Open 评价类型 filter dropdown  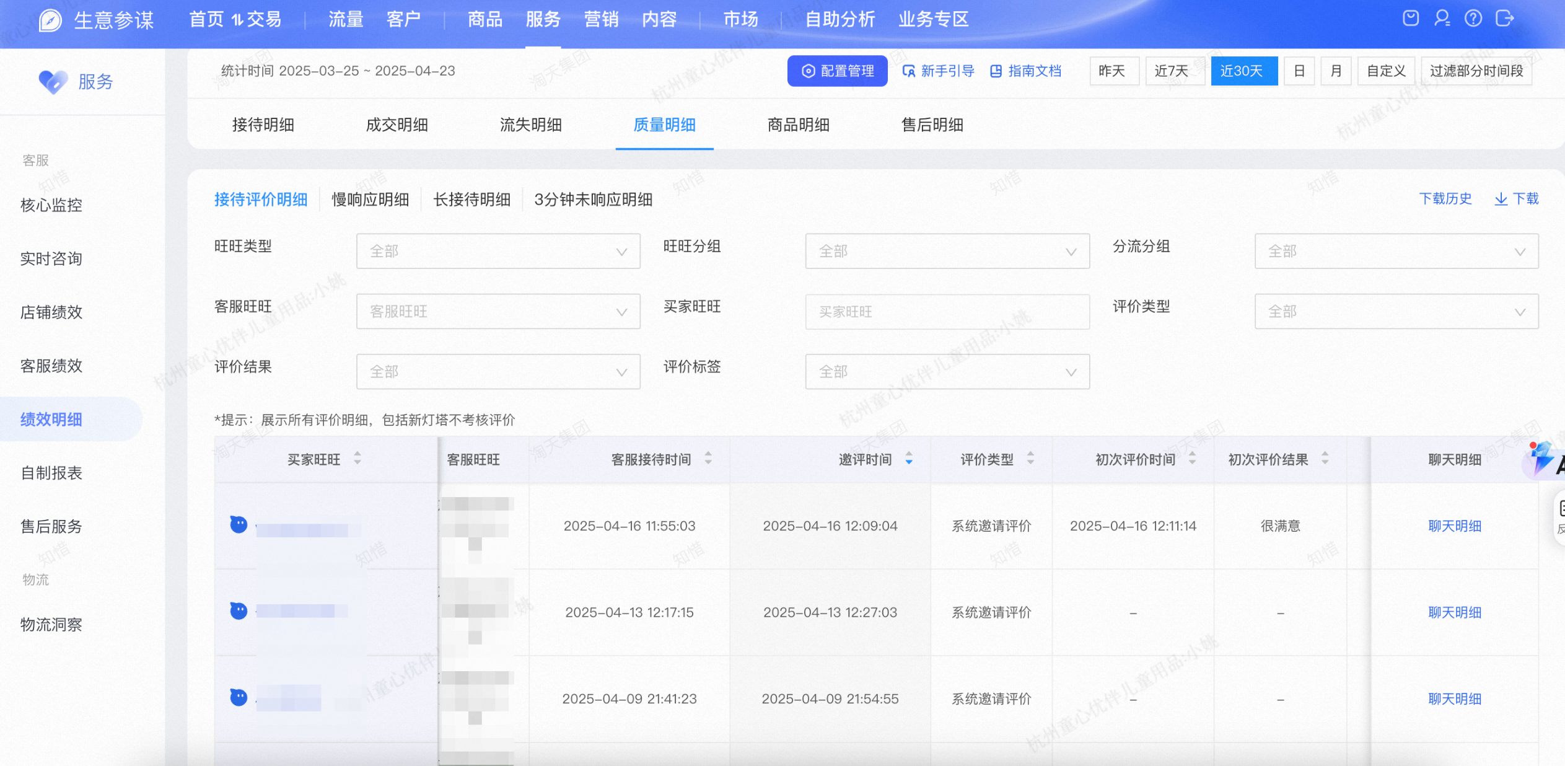tap(1396, 311)
